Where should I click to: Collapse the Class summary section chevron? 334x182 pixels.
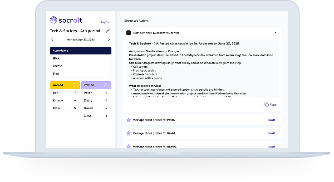pos(275,33)
